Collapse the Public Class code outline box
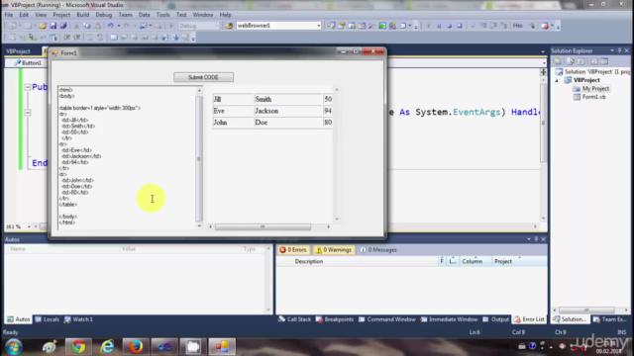Viewport: 634px width, 356px height. point(27,87)
